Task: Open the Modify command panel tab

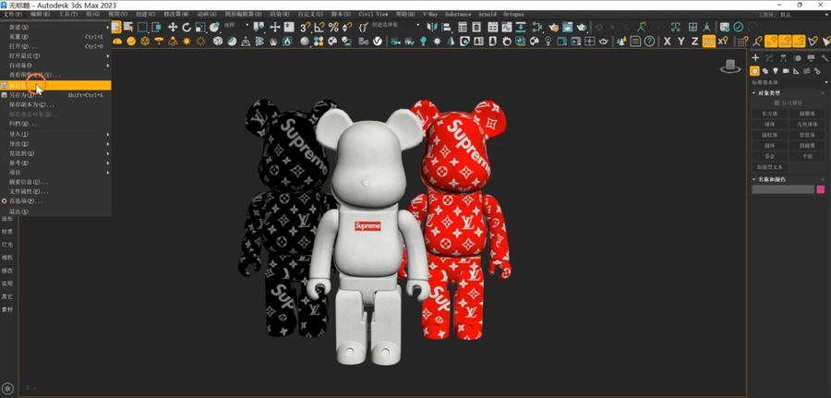Action: (769, 58)
